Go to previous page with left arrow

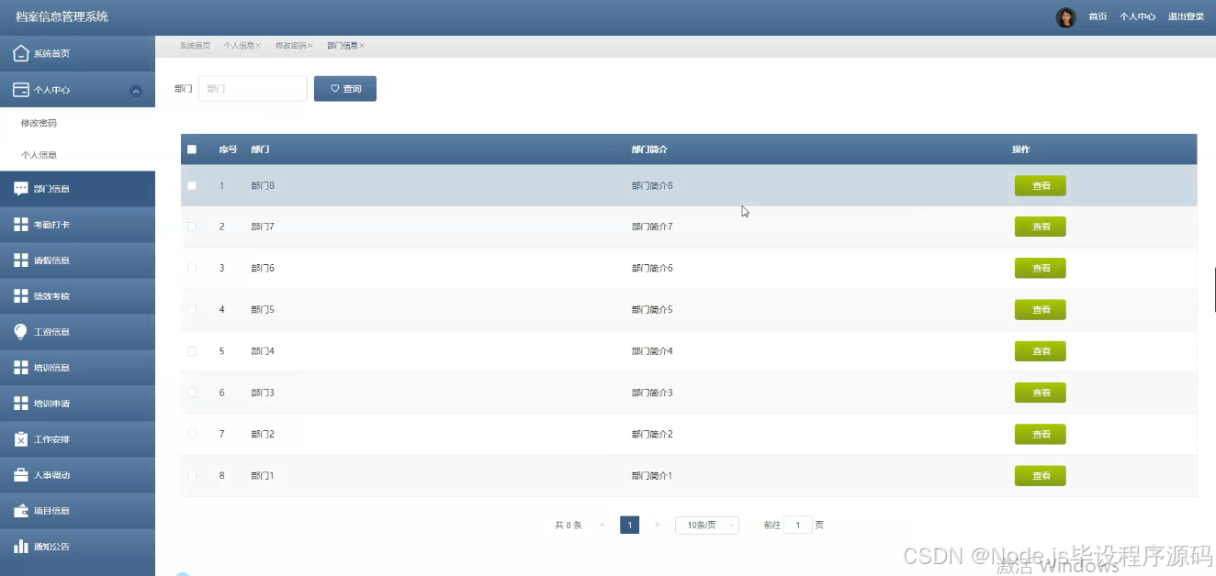602,526
